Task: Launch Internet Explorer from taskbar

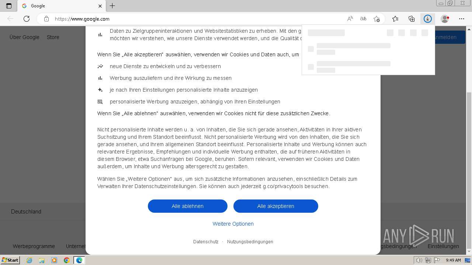Action: click(x=29, y=260)
